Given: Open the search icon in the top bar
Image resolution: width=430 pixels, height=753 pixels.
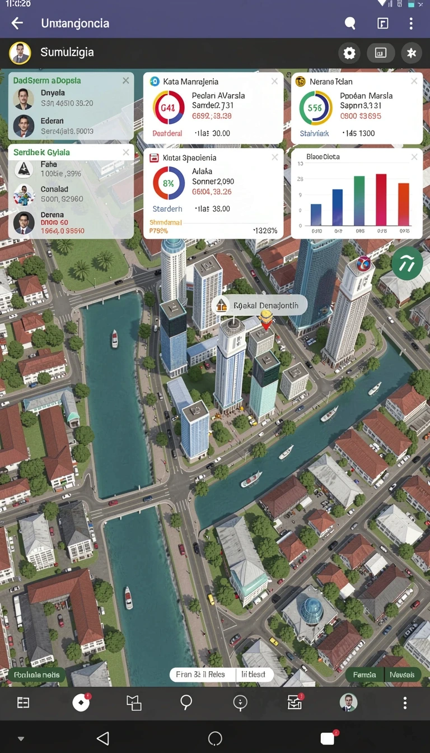Looking at the screenshot, I should 350,23.
